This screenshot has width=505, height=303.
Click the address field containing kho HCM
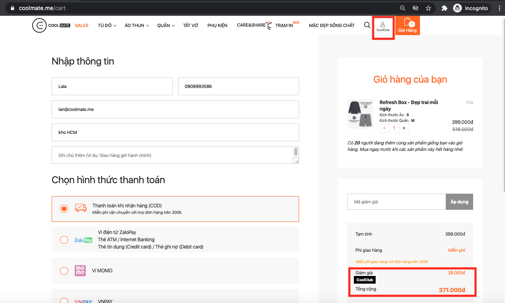click(175, 132)
